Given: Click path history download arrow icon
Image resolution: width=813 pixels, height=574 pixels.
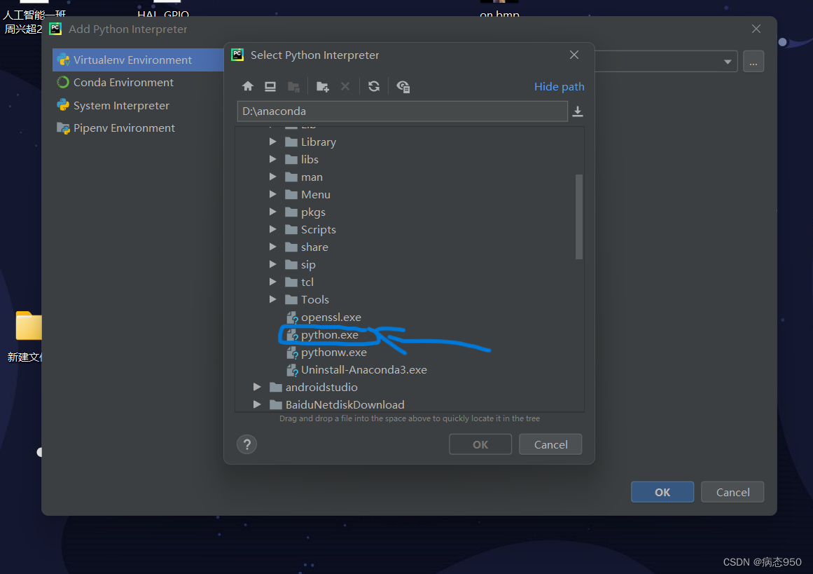Looking at the screenshot, I should (578, 111).
